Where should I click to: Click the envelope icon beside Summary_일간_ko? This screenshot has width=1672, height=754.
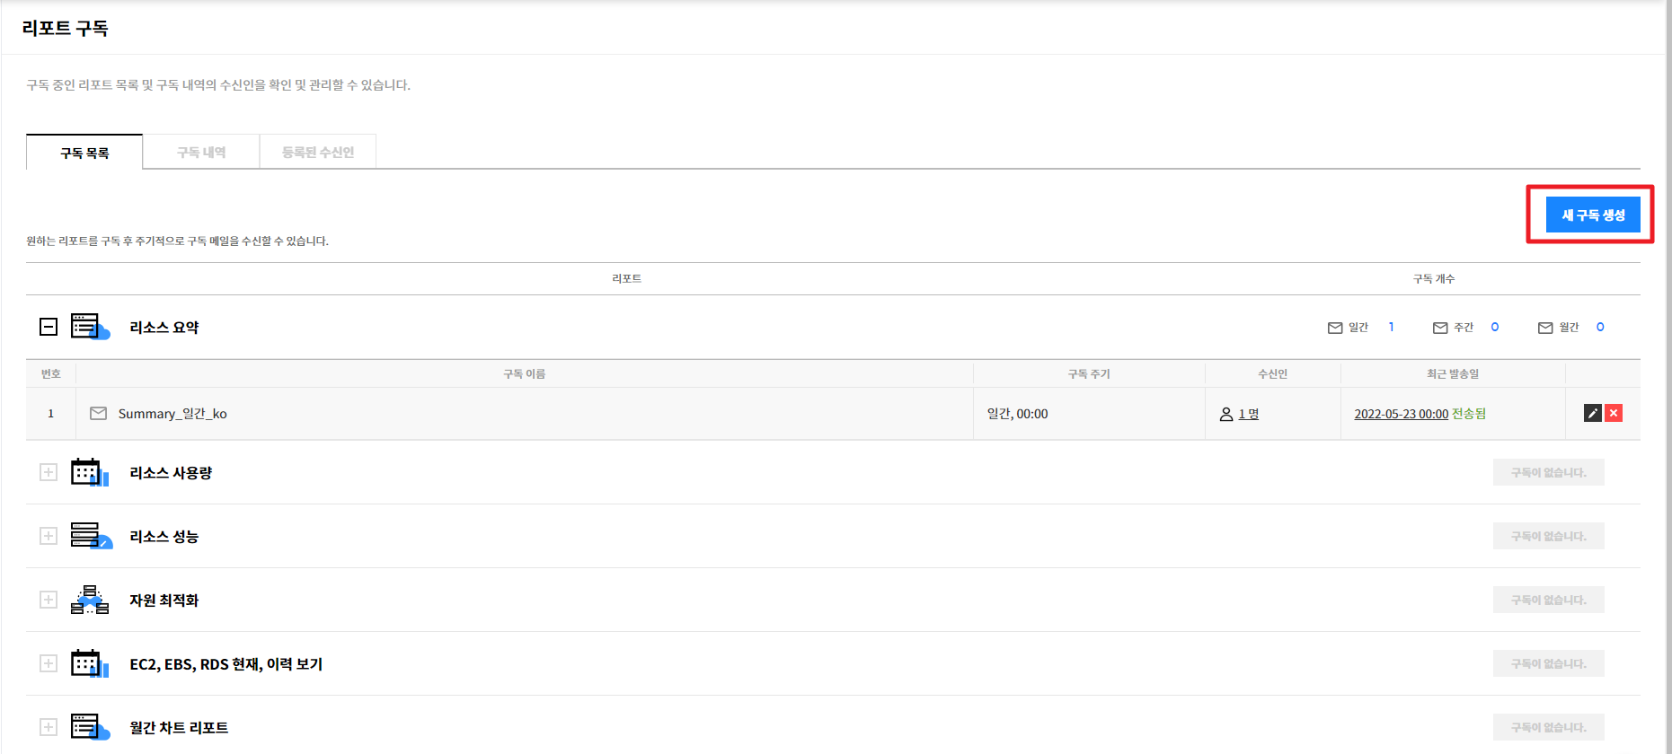[x=99, y=414]
